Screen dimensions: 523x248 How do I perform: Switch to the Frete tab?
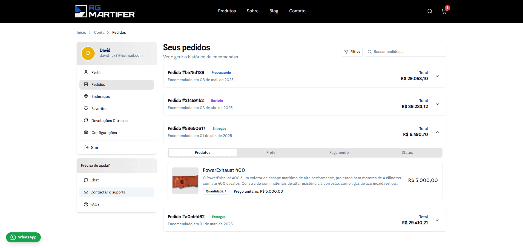[271, 153]
